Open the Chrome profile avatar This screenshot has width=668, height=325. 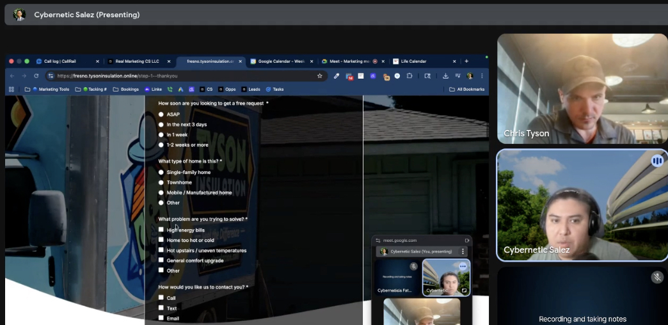470,76
